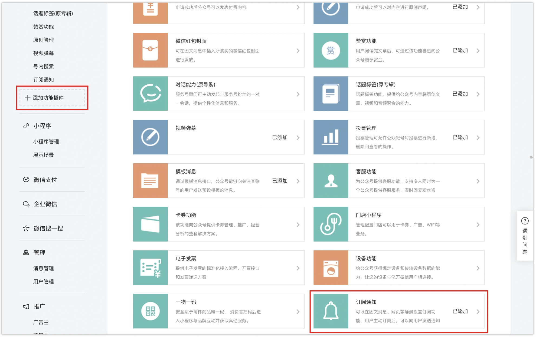This screenshot has width=536, height=337.
Task: Click the 推广 megaphone icon in sidebar
Action: point(26,306)
